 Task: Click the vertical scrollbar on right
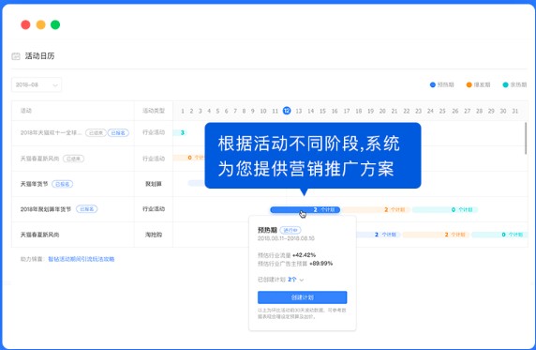click(526, 138)
